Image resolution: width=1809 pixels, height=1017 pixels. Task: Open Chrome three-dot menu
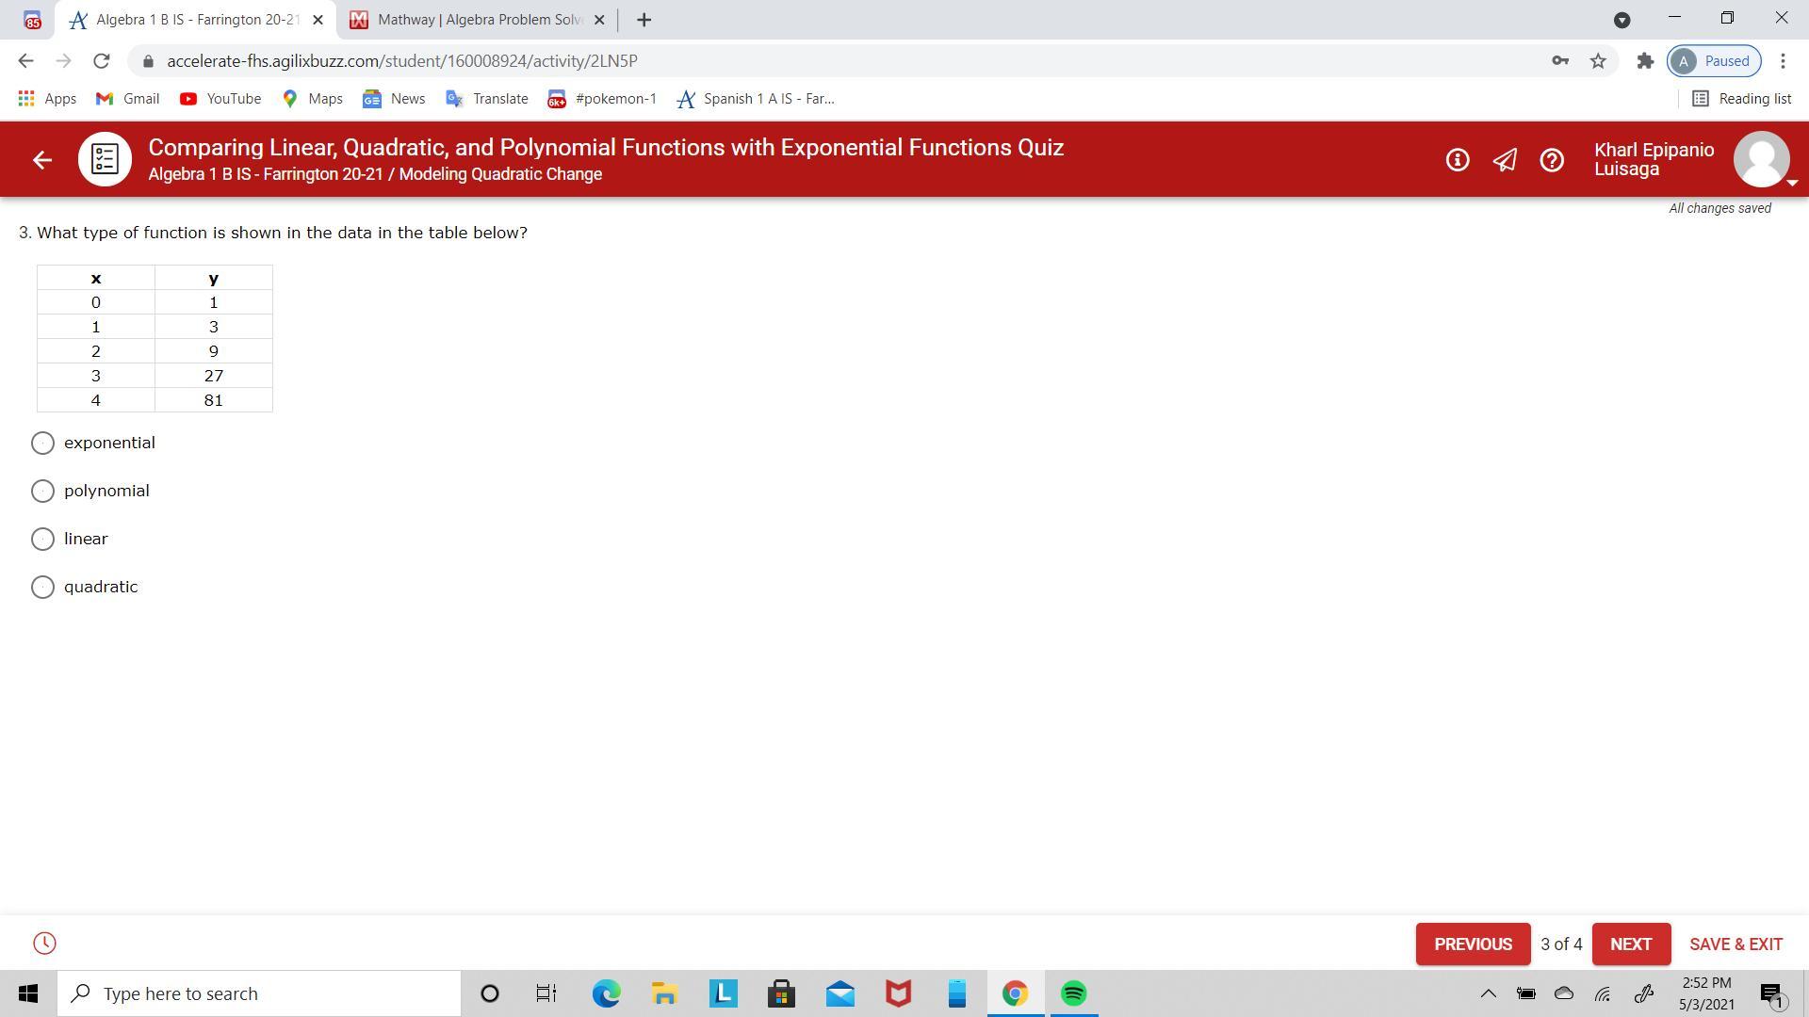(1783, 61)
